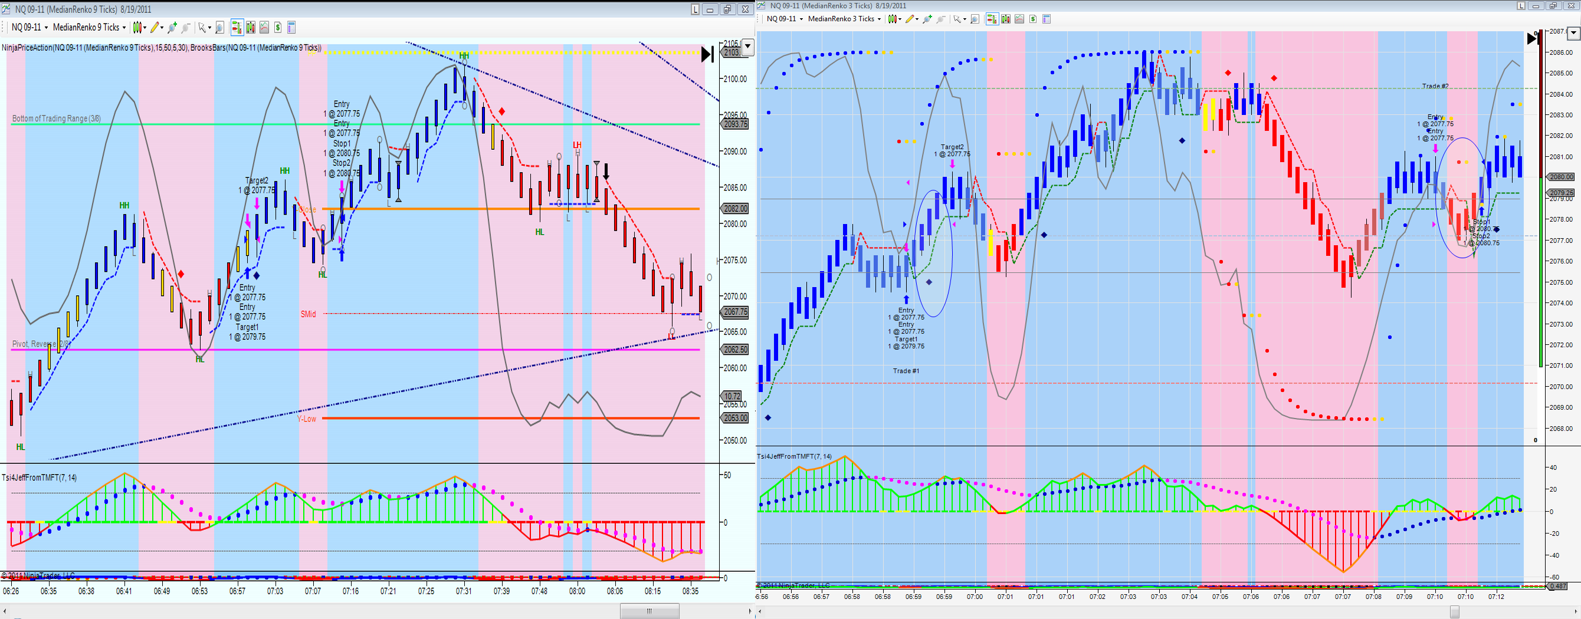Click the 3 Ticks window title chart icon

tap(763, 5)
